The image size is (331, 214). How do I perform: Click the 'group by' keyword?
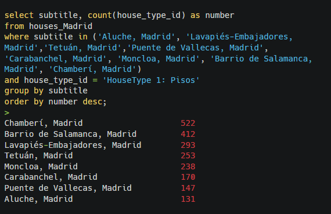pos(24,91)
